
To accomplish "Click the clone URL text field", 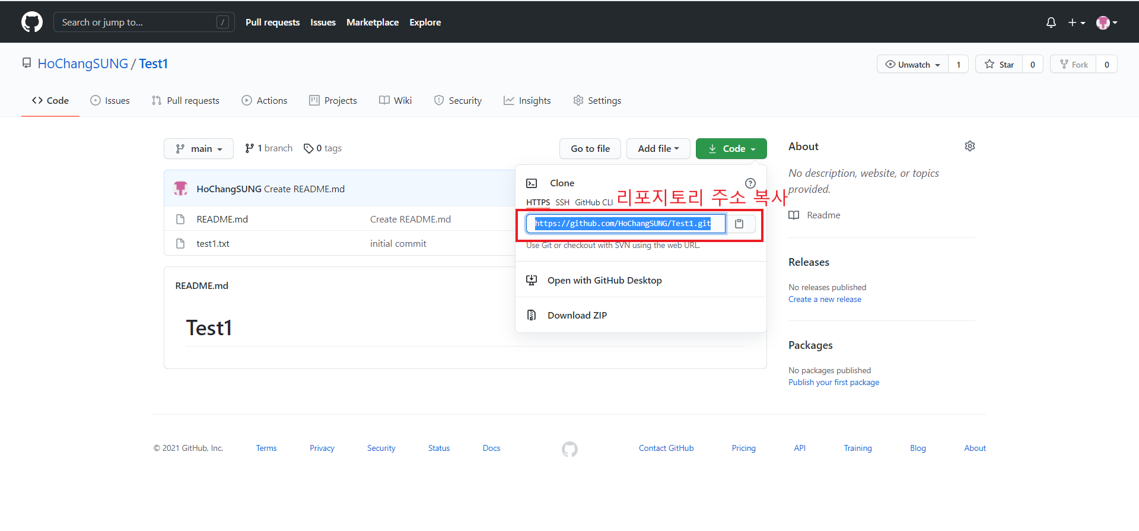I will [x=626, y=224].
